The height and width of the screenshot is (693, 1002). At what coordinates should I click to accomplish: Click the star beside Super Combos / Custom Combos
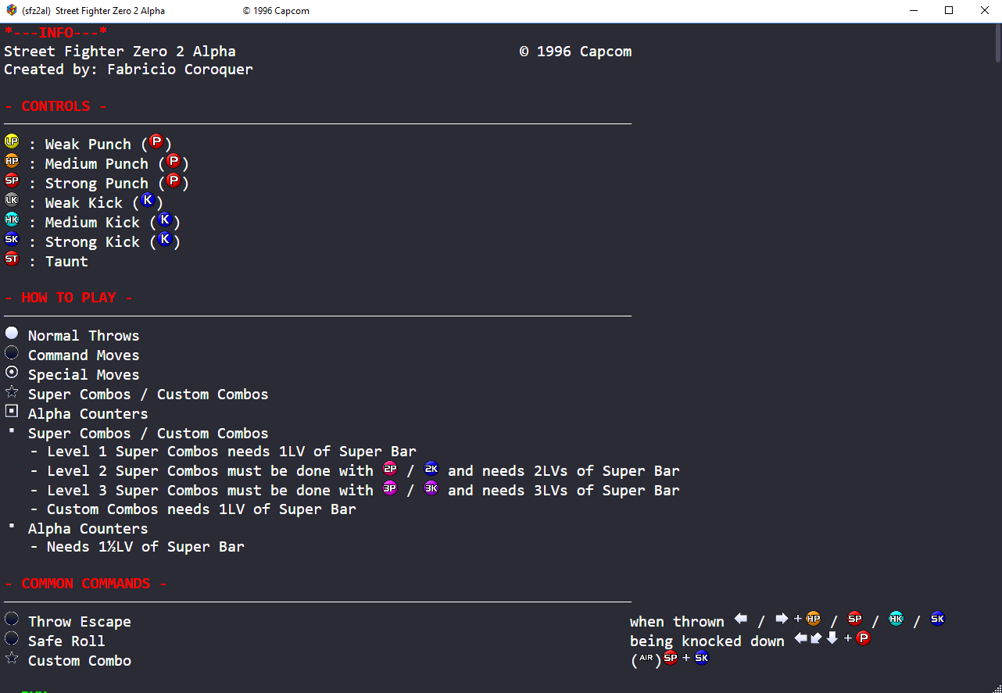coord(12,392)
